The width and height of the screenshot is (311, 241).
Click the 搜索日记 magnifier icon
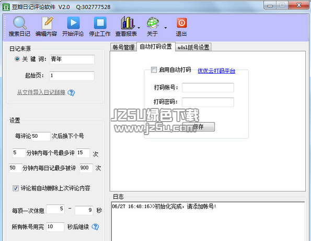point(20,23)
